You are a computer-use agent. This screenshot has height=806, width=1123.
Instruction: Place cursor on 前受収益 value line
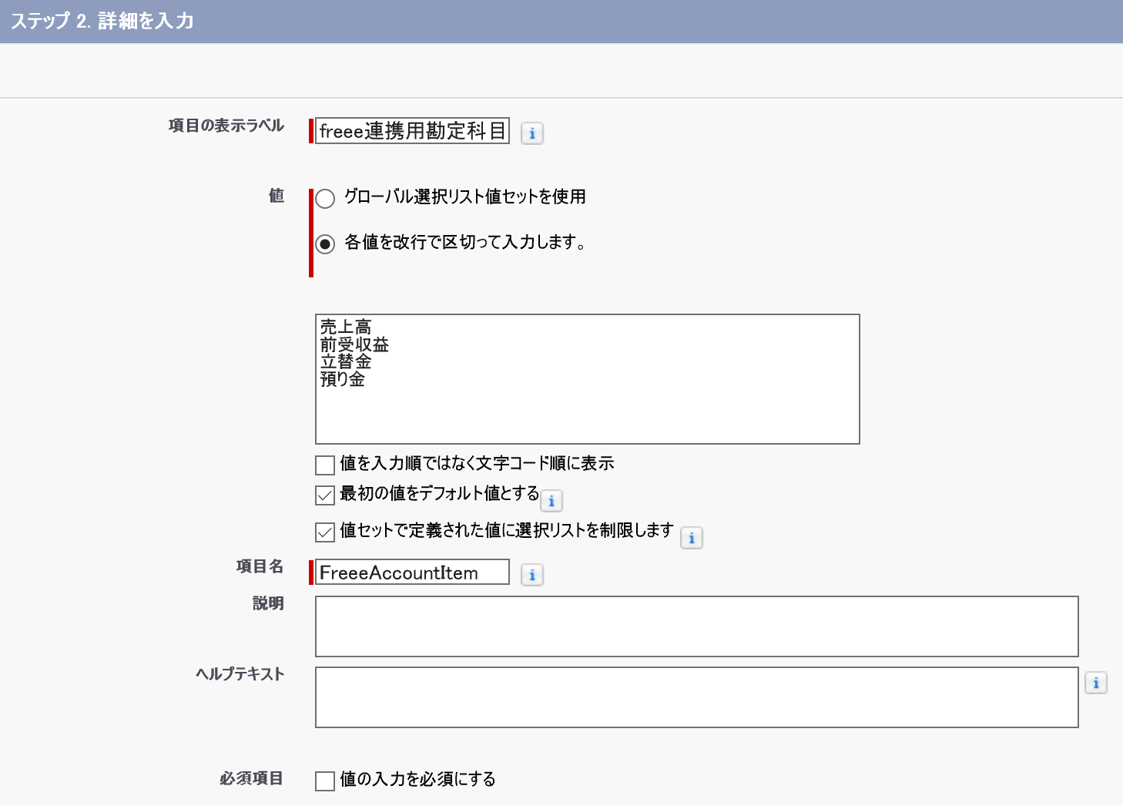coord(354,344)
